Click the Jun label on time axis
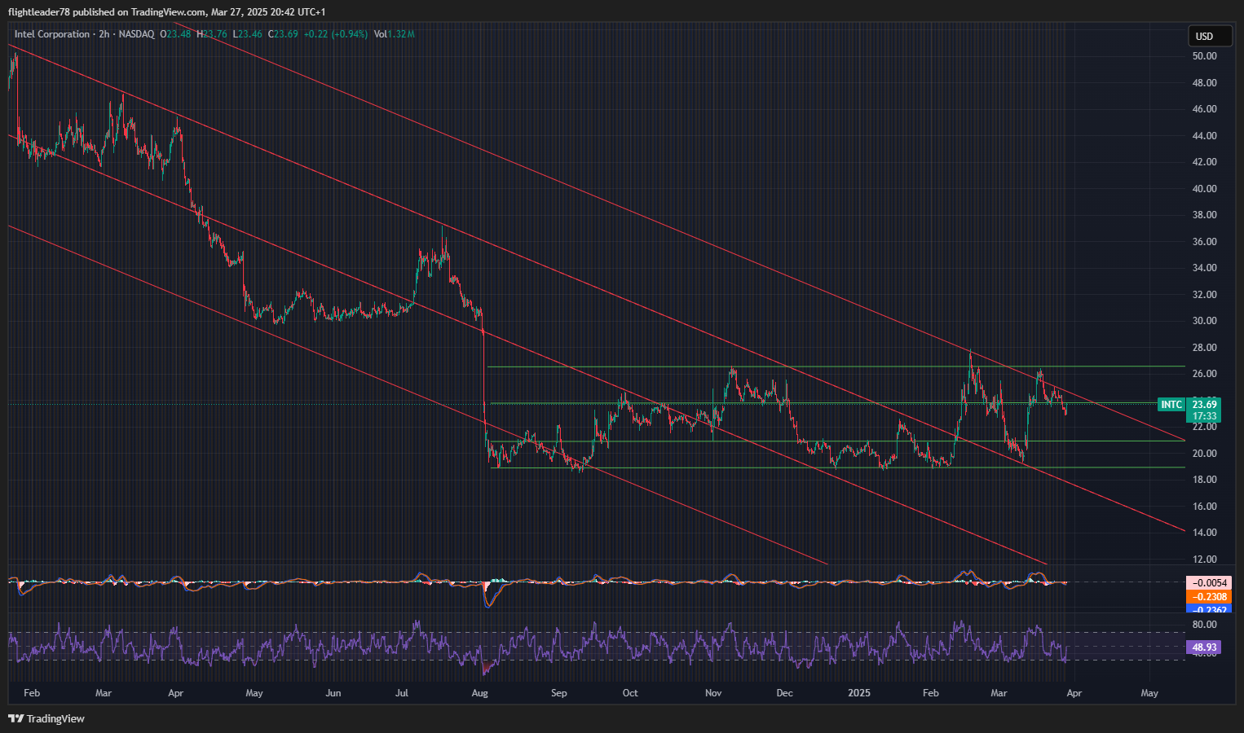Viewport: 1244px width, 733px height. (x=333, y=693)
